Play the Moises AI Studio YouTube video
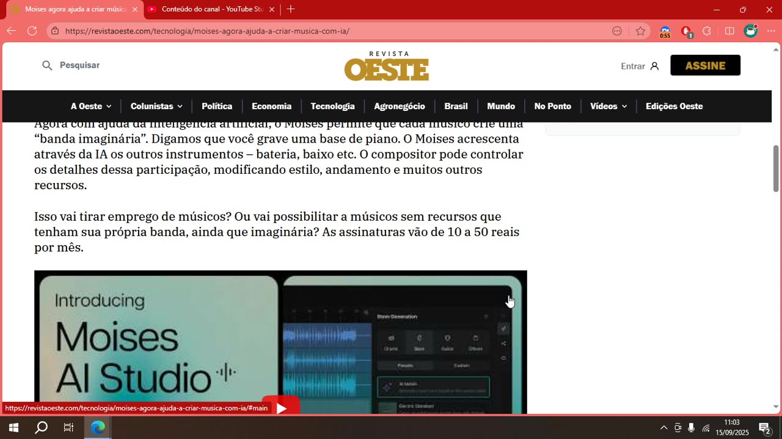 point(281,407)
